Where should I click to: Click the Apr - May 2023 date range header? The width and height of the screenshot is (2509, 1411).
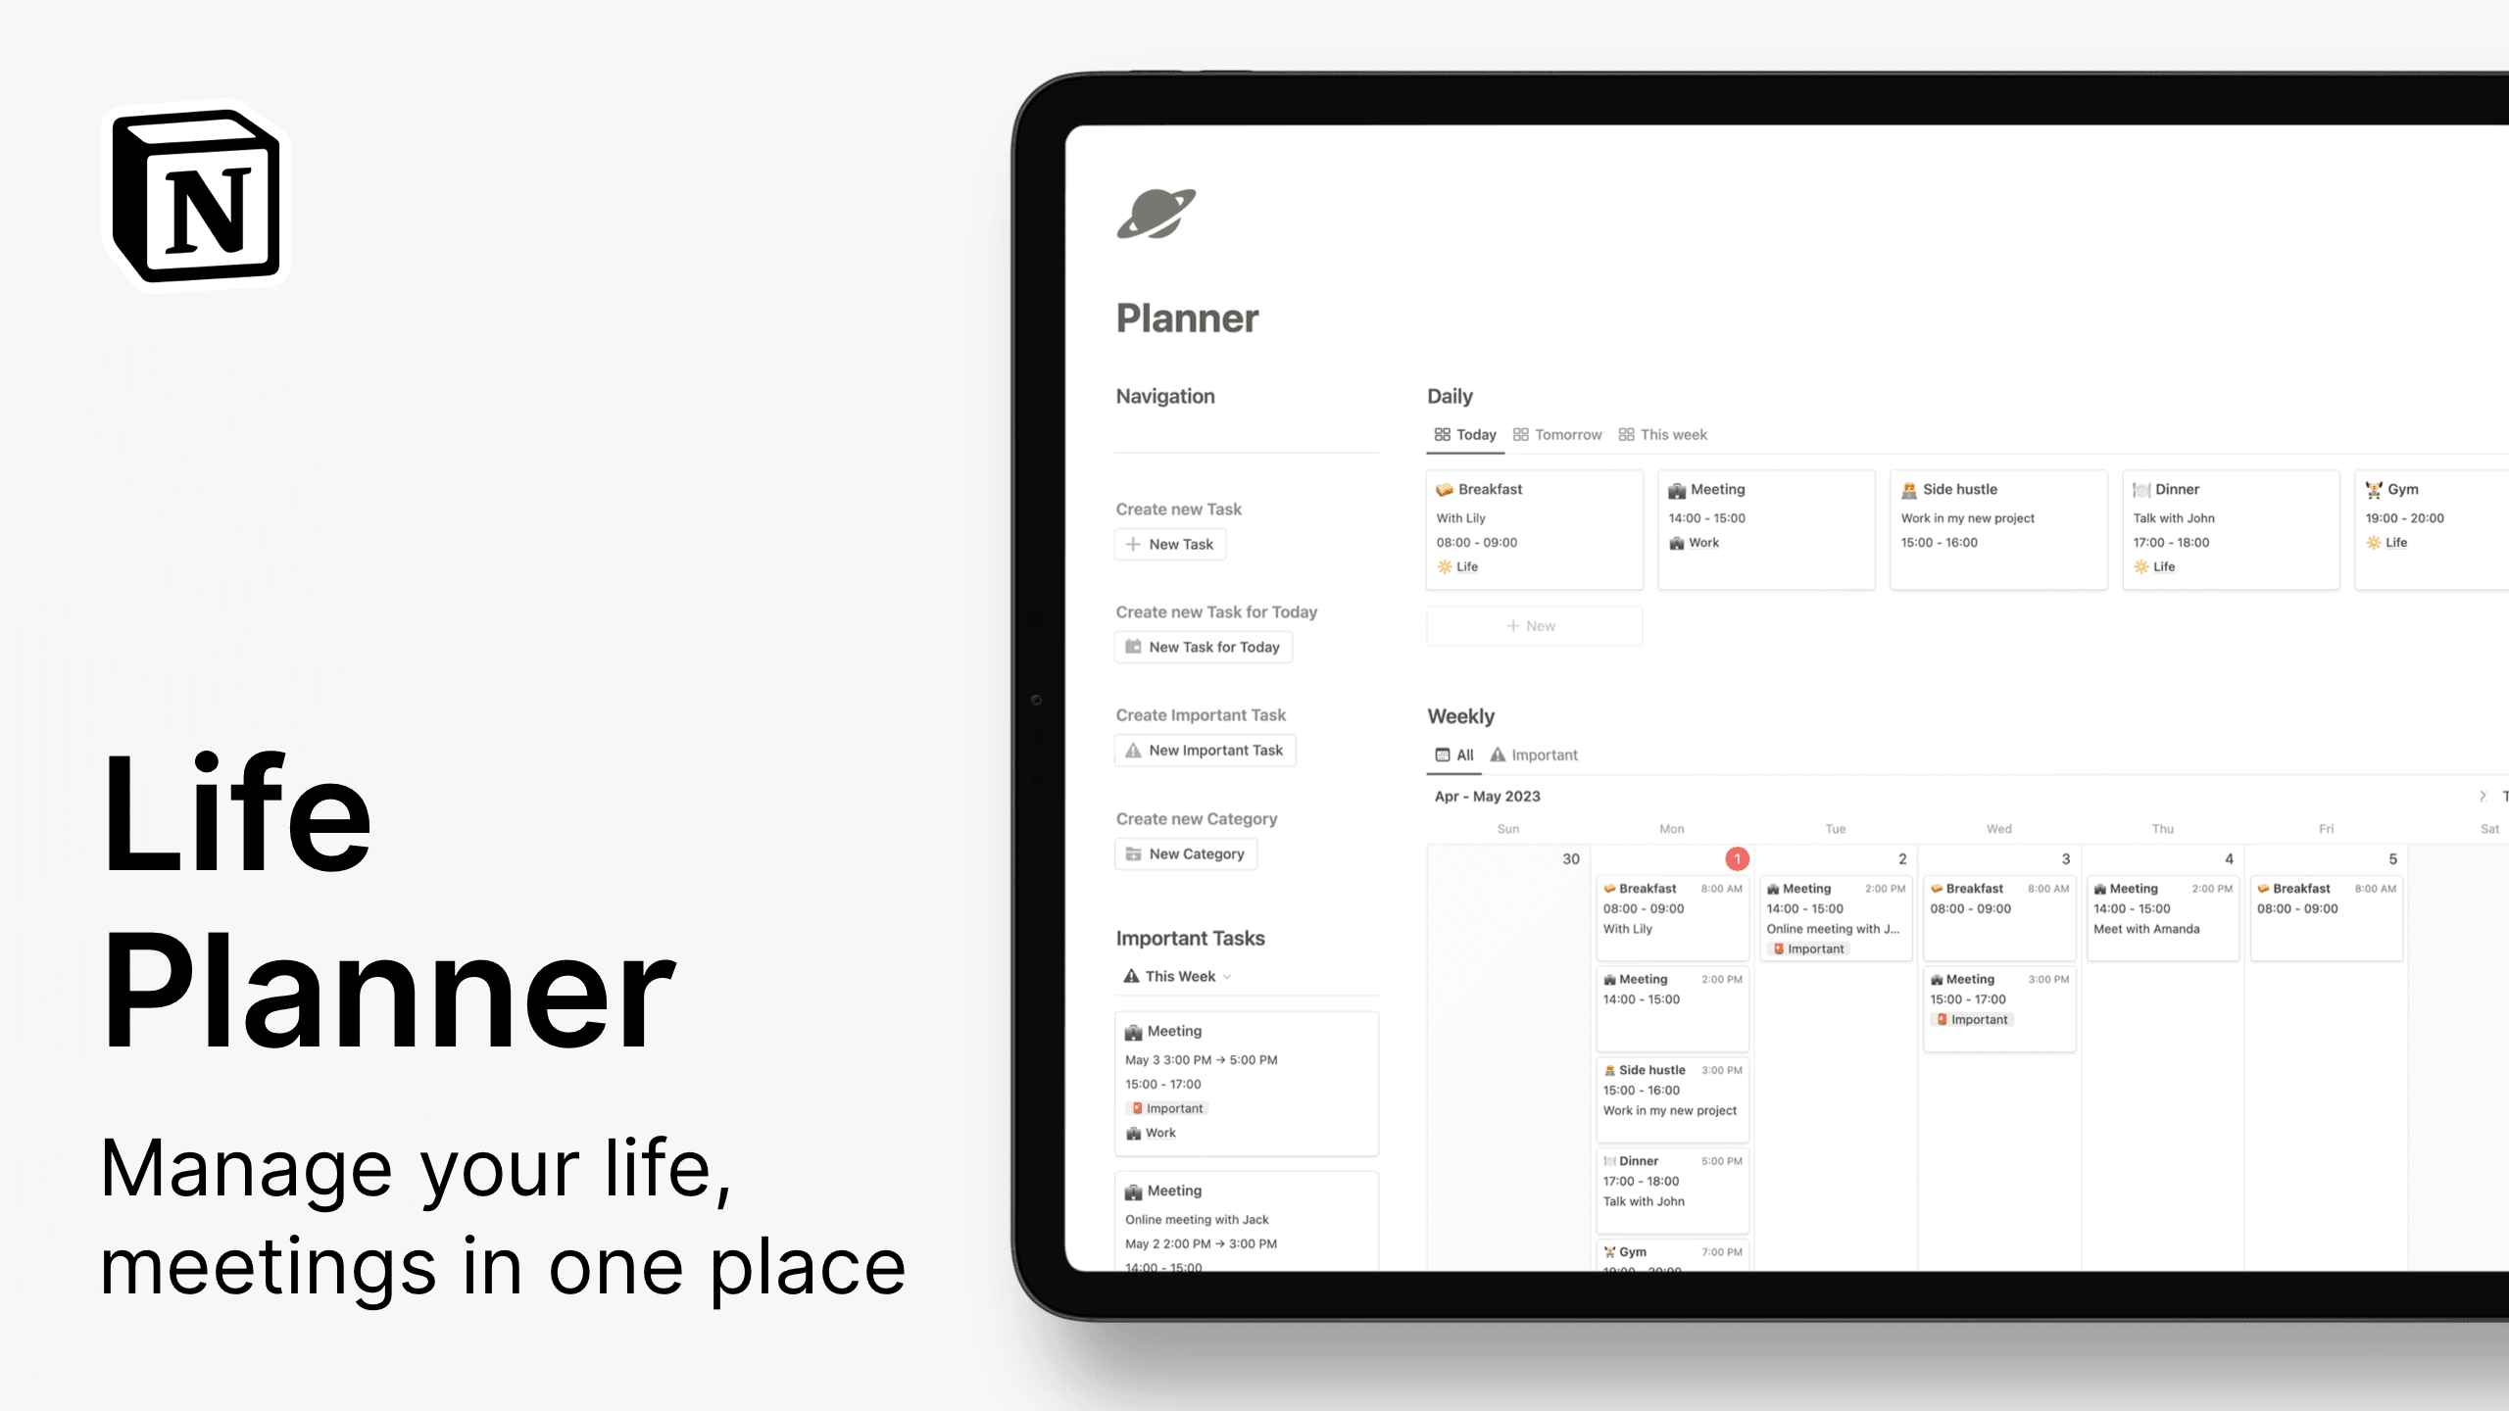(x=1486, y=795)
